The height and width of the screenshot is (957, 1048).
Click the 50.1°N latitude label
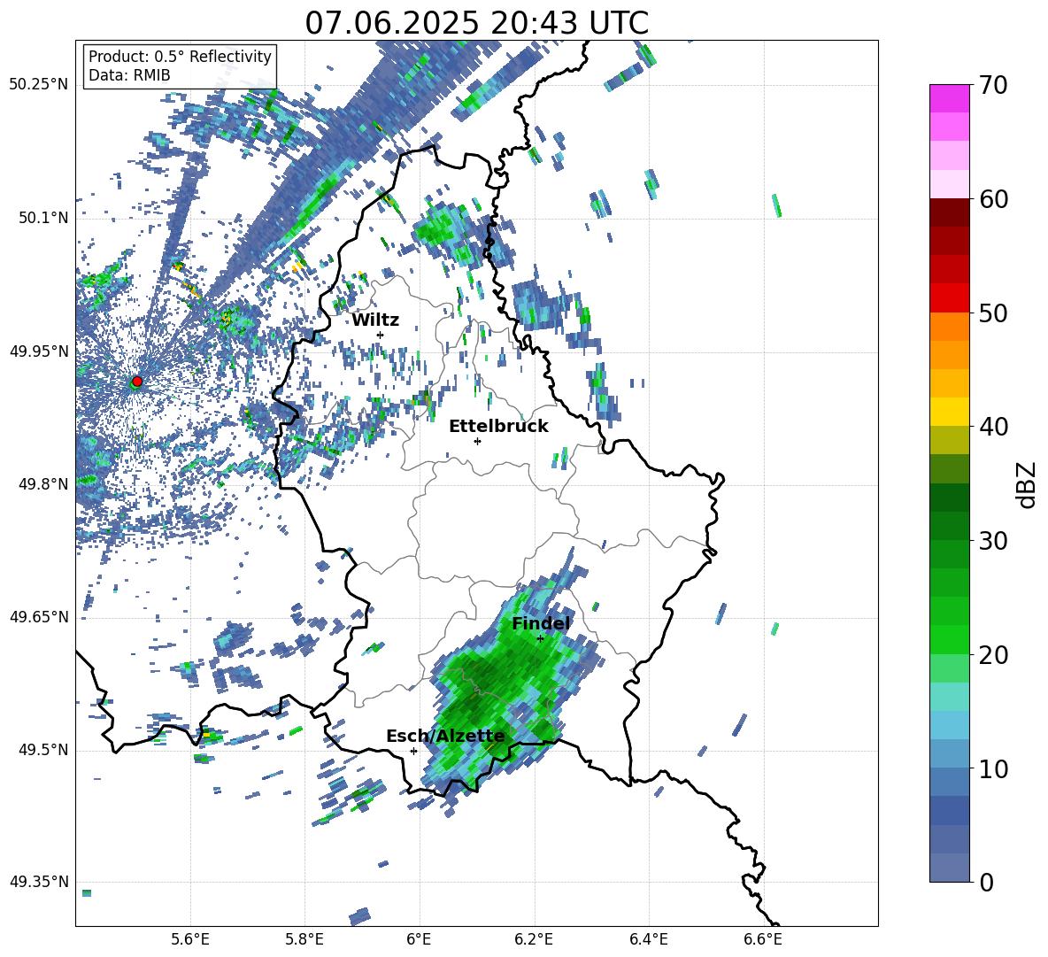(44, 218)
